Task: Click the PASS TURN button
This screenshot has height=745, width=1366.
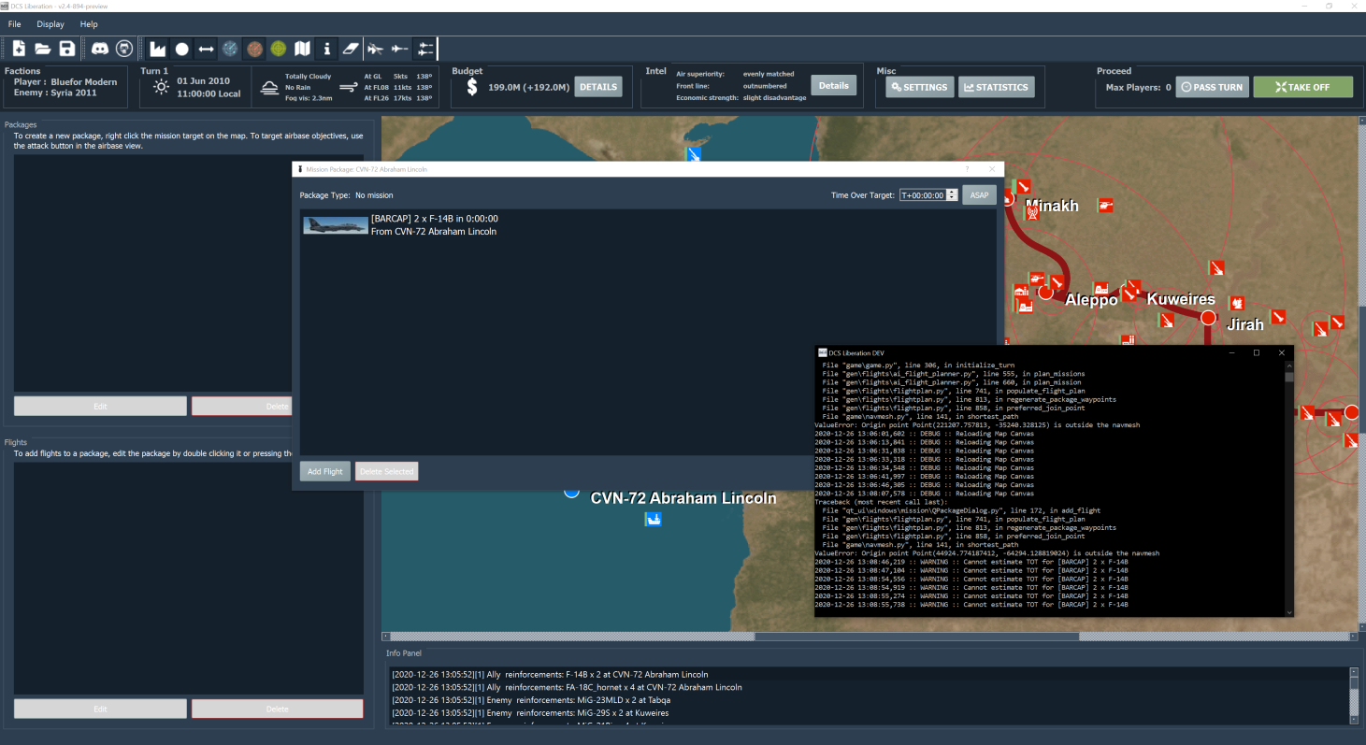Action: click(x=1213, y=87)
